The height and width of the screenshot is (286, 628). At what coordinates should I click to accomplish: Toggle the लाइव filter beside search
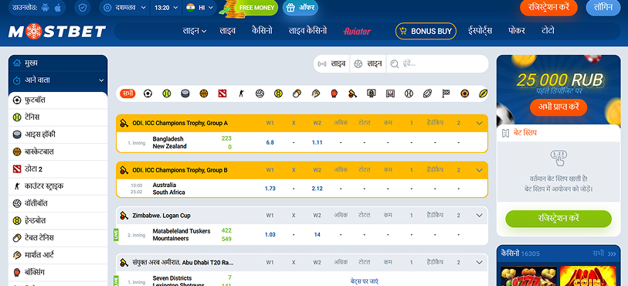331,63
